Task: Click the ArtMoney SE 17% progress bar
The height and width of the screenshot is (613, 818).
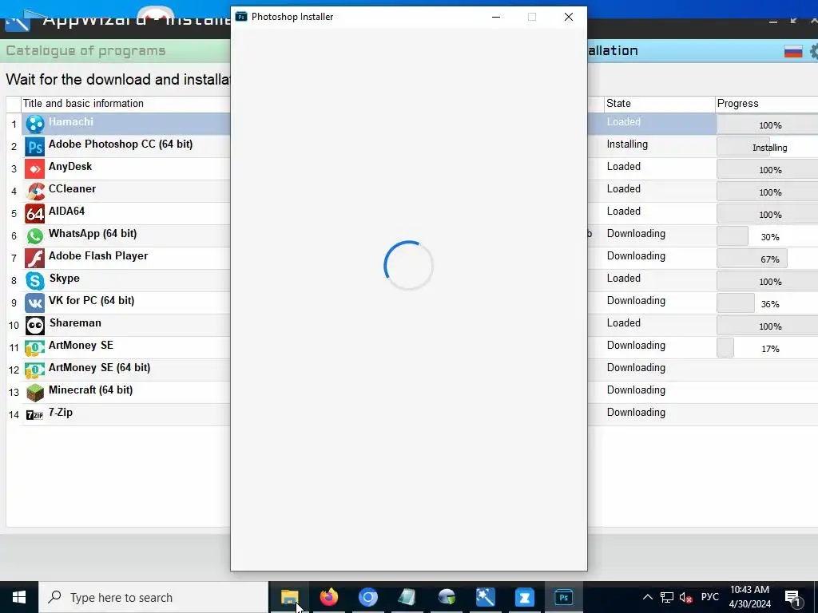Action: 768,348
